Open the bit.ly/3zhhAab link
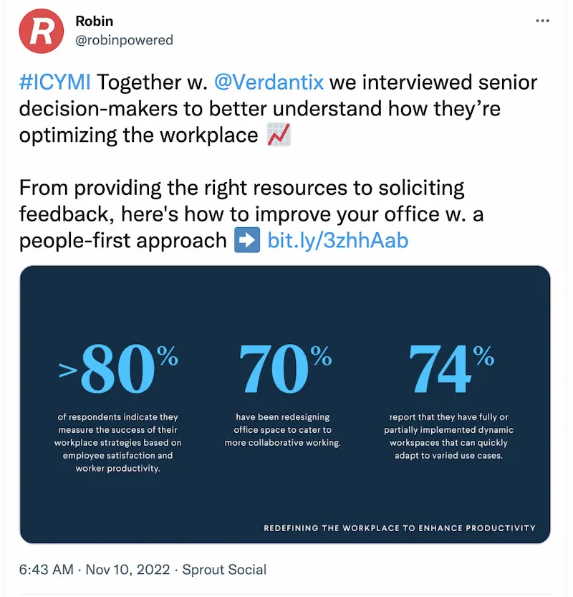Image resolution: width=573 pixels, height=597 pixels. pos(338,240)
